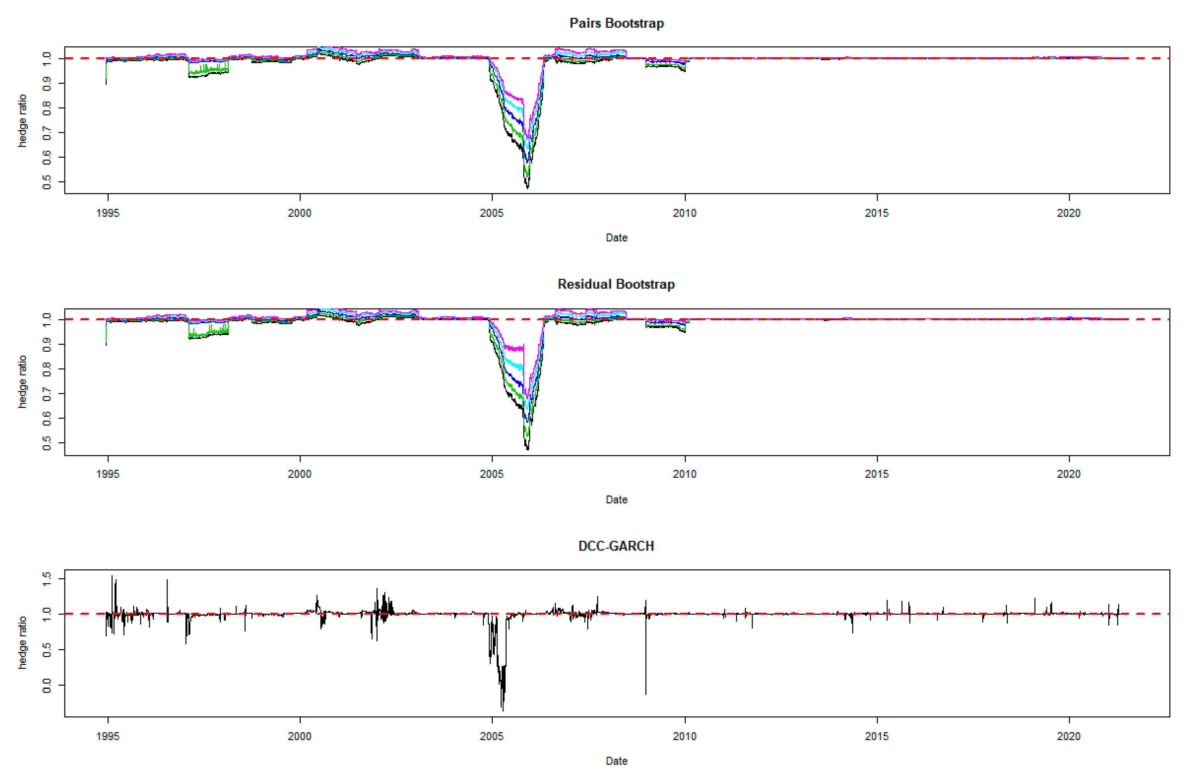Click the hedge ratio axis label of DCC-GARCH

point(22,643)
